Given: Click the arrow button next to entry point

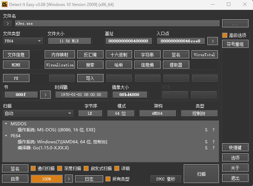Looking at the screenshot, I should [212, 41].
